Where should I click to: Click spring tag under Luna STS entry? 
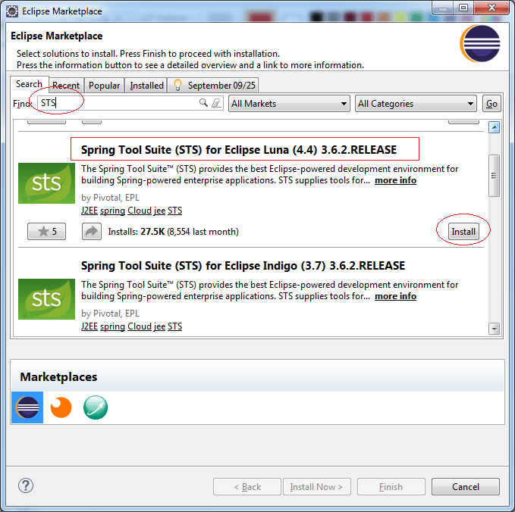[112, 211]
